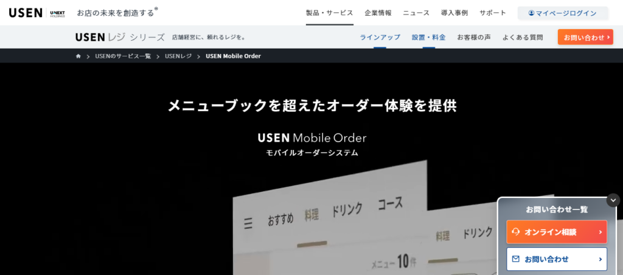Open the サポート menu

pos(492,13)
